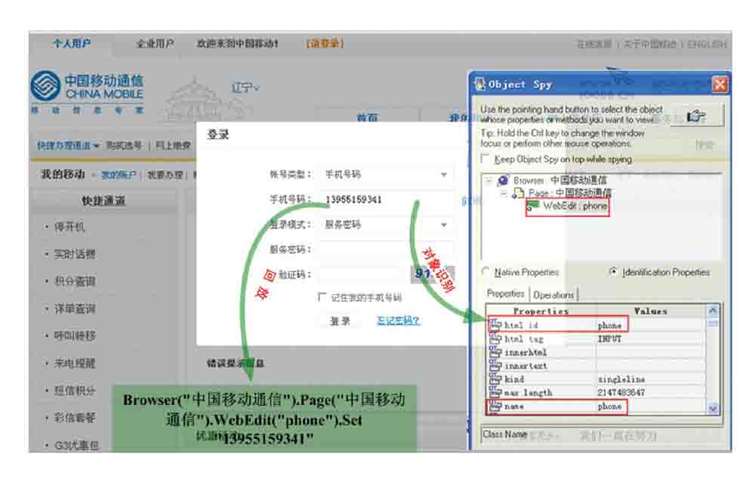The width and height of the screenshot is (755, 494).
Task: Tick the remember my phone number checkbox
Action: pyautogui.click(x=322, y=297)
